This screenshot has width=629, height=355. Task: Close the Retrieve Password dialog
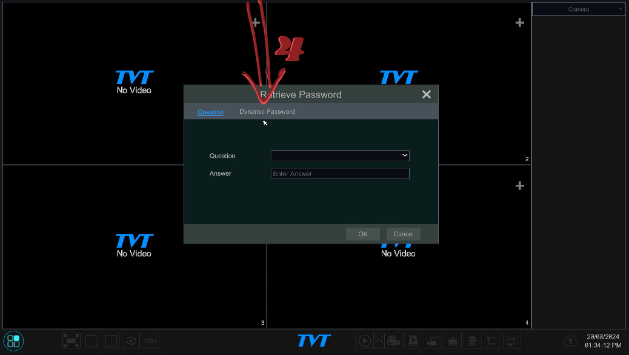427,95
